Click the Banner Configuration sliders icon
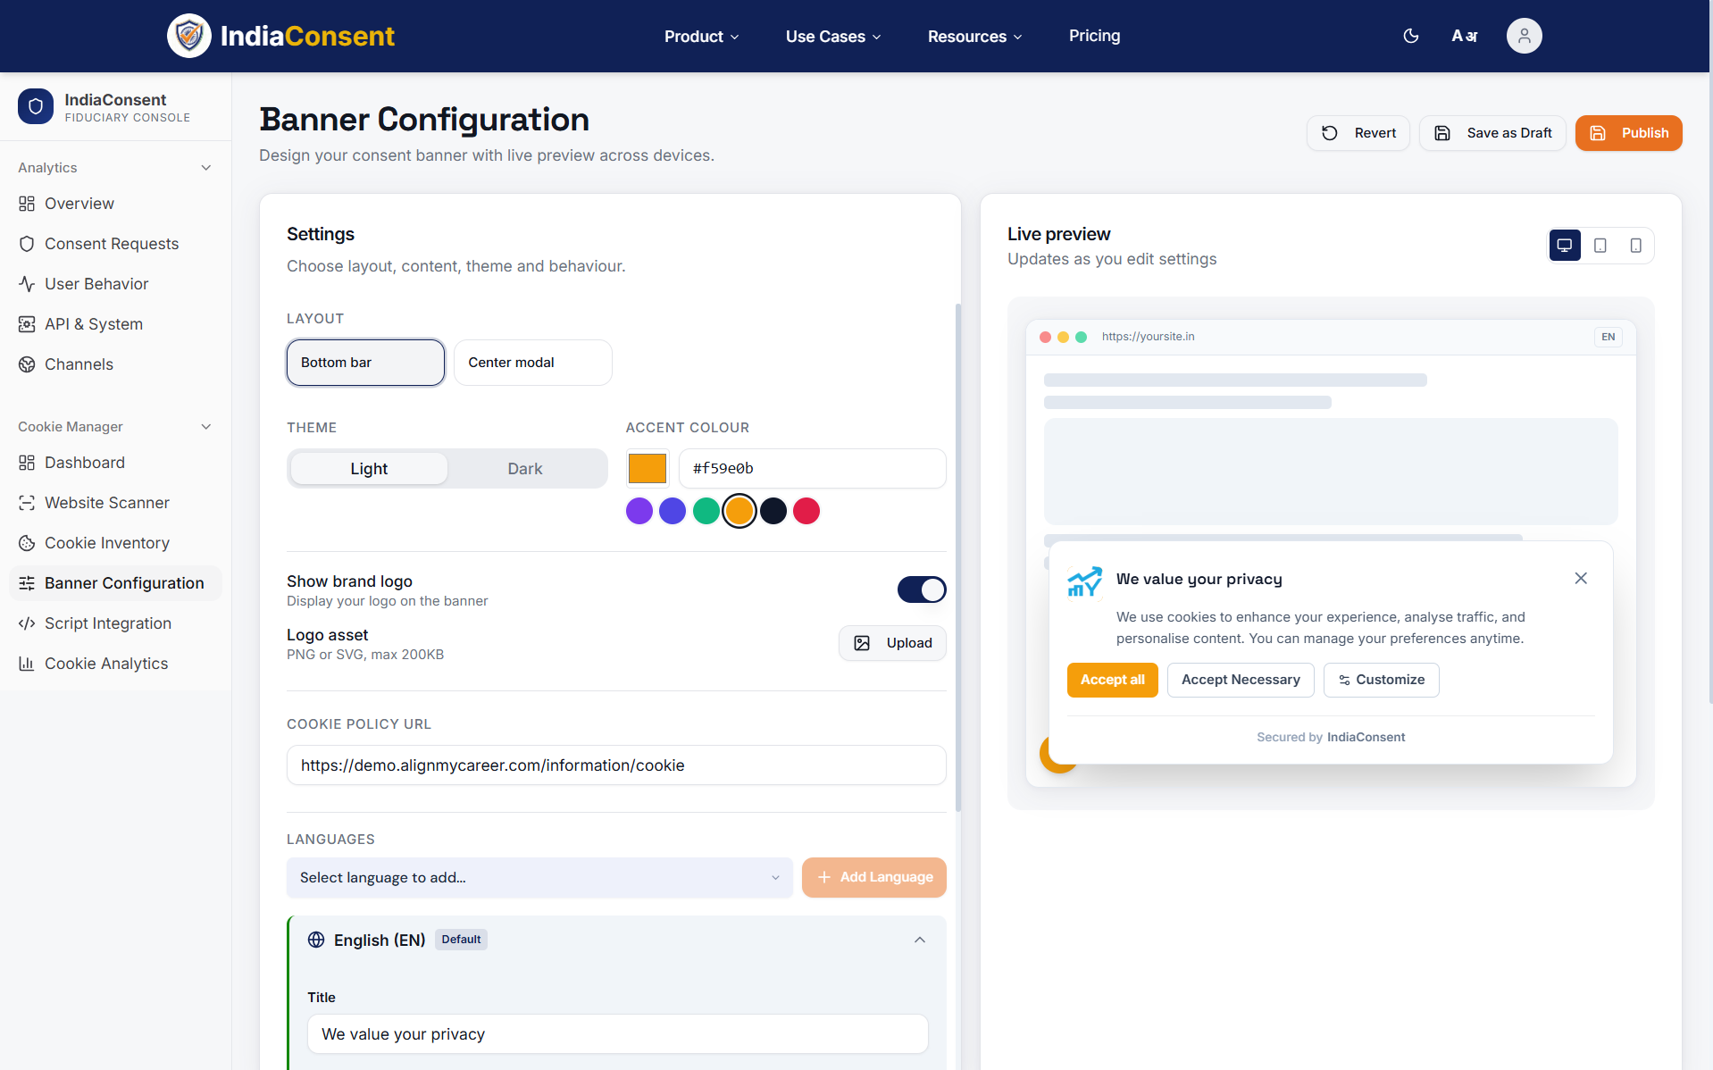The height and width of the screenshot is (1070, 1713). (x=27, y=583)
